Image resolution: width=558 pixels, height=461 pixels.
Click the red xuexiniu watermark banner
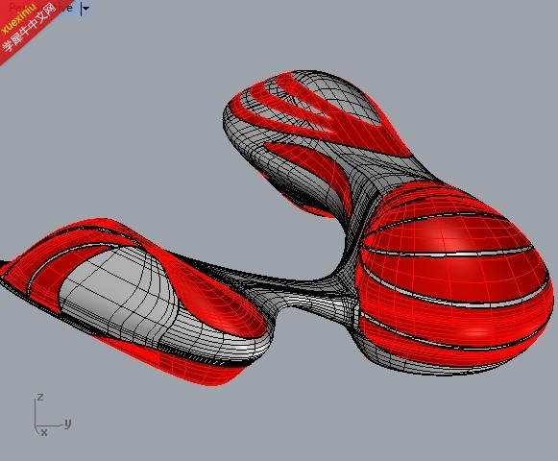29,27
